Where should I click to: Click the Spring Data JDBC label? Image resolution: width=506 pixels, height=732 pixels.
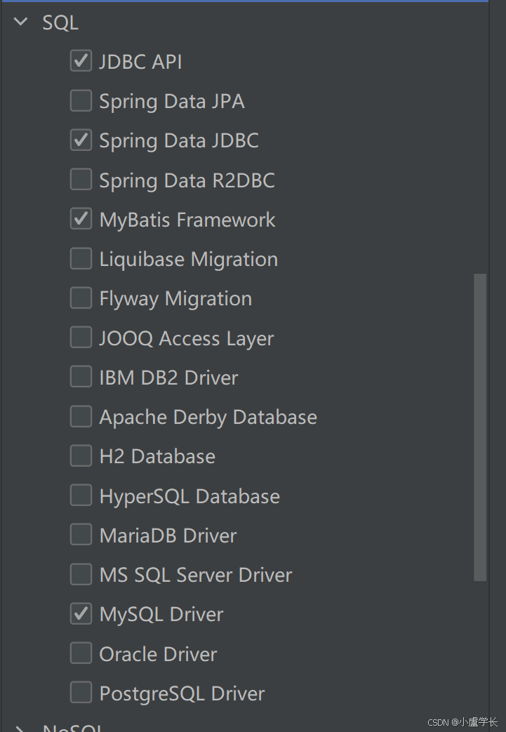pos(179,141)
